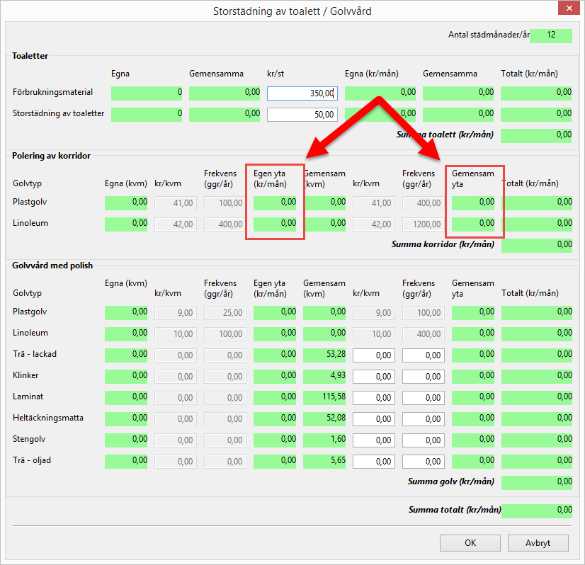585x565 pixels.
Task: Click Trä - lackad shared kr/kvm input
Action: 373,355
